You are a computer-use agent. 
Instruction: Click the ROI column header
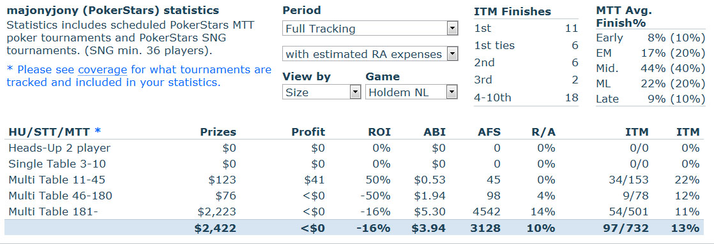[x=379, y=132]
